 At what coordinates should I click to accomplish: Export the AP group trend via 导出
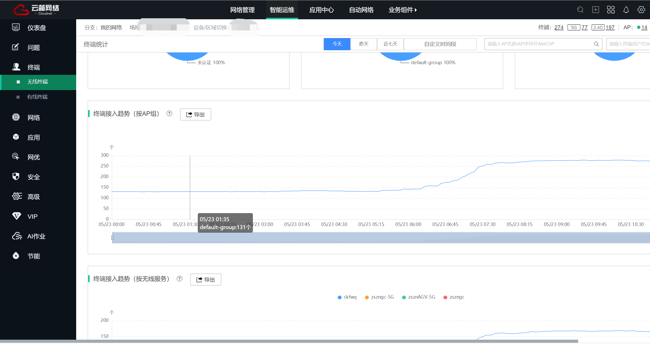click(195, 114)
